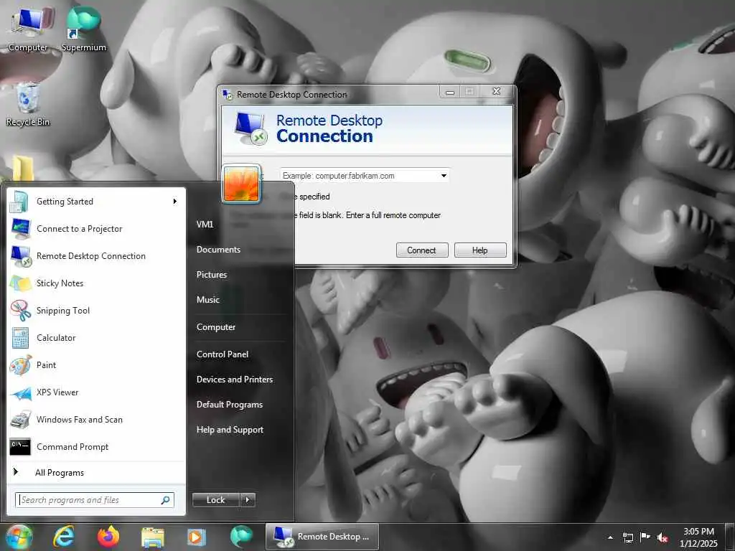The width and height of the screenshot is (735, 551).
Task: Click the Remote Desktop Connection icon in Start menu
Action: pos(21,256)
